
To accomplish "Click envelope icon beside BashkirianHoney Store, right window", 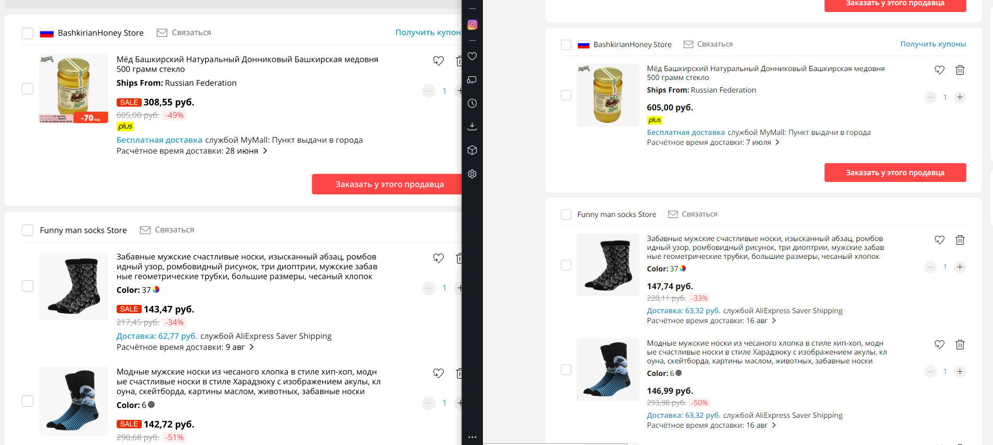I will pos(689,44).
